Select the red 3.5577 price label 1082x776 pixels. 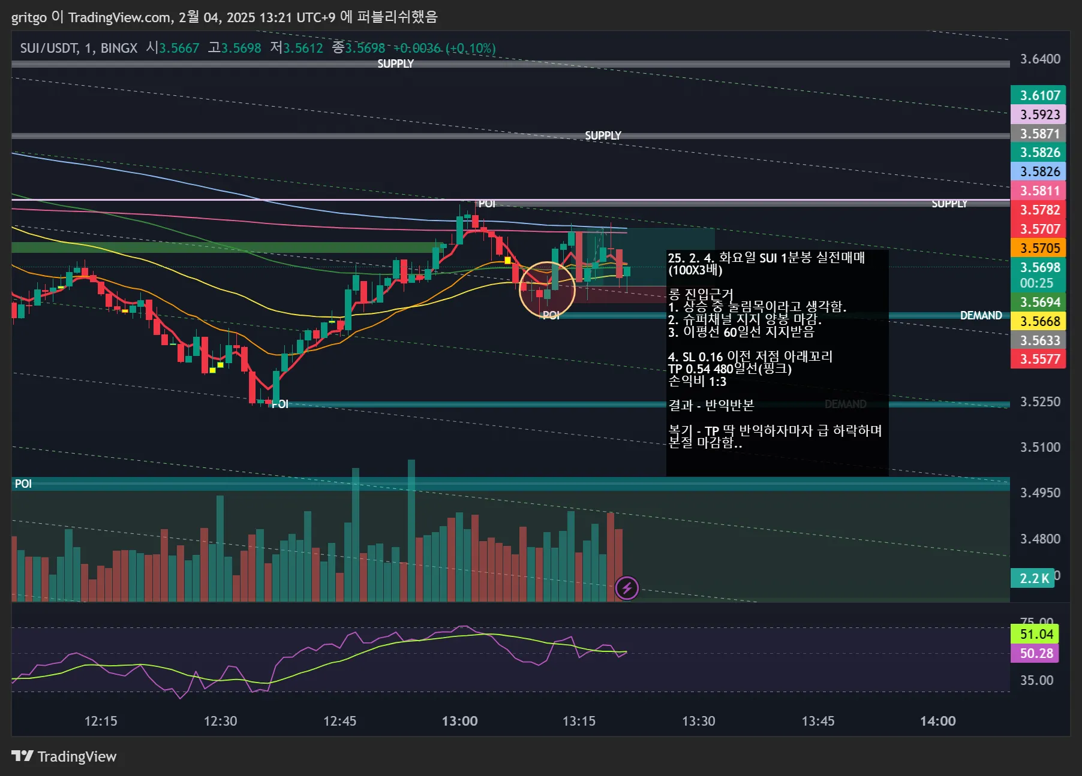tap(1038, 359)
